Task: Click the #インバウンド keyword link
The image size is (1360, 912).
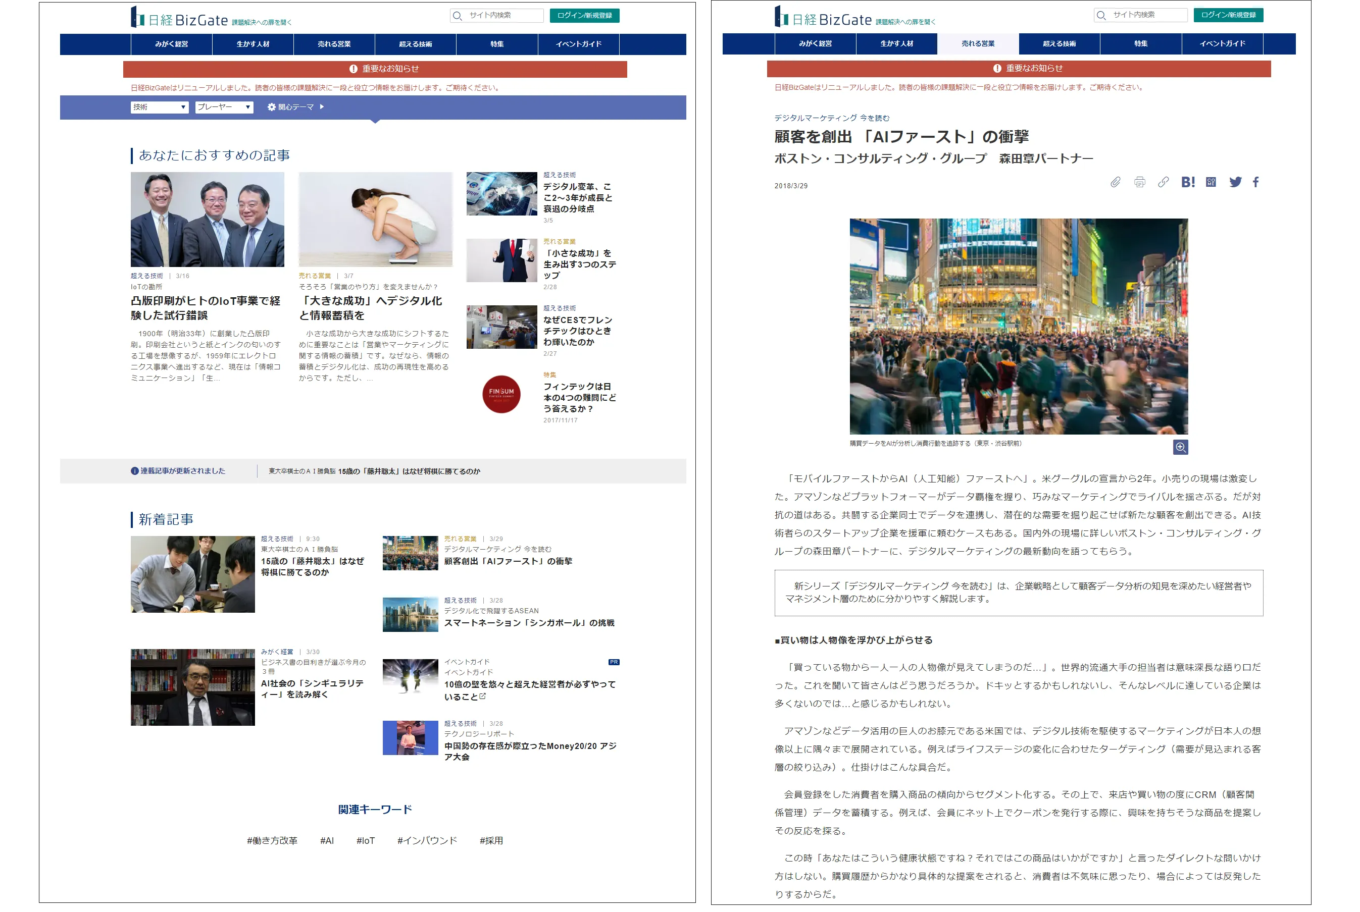Action: click(427, 840)
